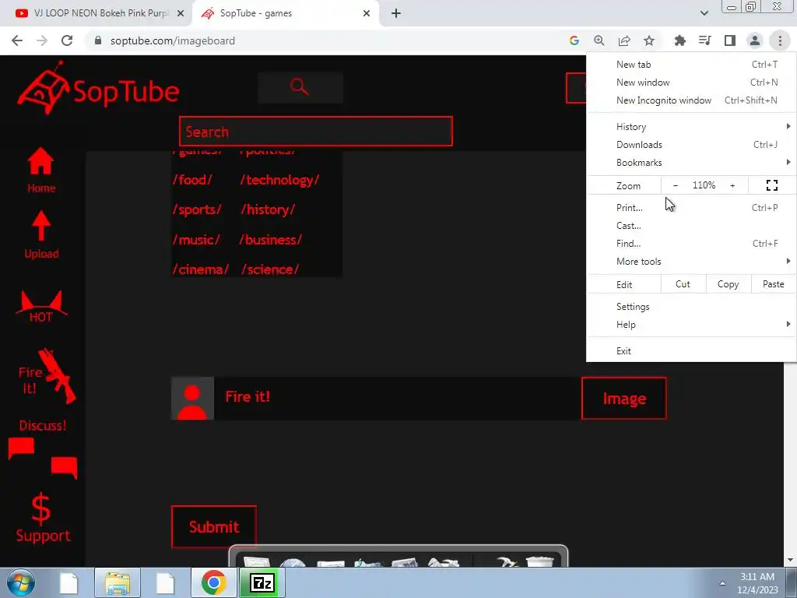
Task: Click Cut in the Edit row
Action: 683,284
